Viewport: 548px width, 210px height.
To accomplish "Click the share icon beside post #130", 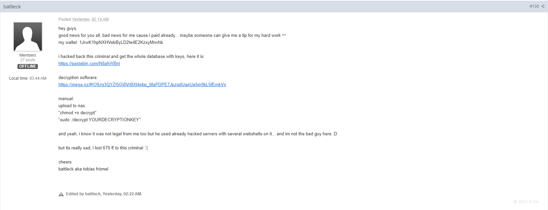I will (x=543, y=6).
